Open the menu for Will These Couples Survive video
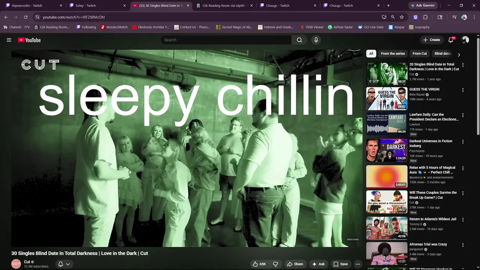 [463, 193]
